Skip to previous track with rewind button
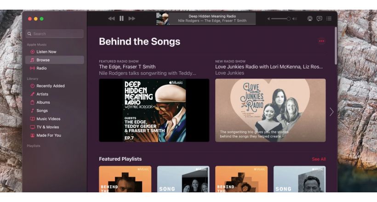 coord(111,18)
